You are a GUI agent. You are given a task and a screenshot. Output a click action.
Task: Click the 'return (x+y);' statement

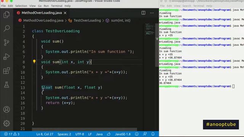[x=60, y=103]
